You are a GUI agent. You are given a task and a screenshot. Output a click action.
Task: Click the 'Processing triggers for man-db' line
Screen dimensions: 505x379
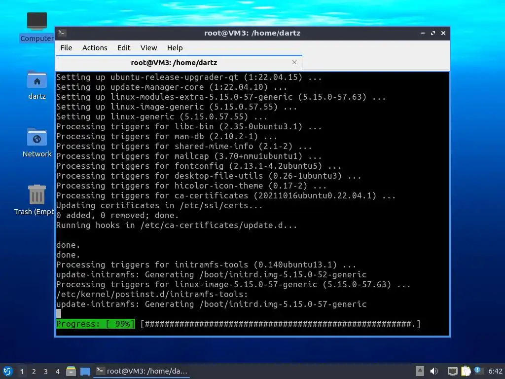(167, 136)
